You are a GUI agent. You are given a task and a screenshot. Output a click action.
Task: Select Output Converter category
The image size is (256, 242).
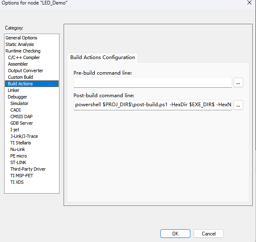(25, 71)
